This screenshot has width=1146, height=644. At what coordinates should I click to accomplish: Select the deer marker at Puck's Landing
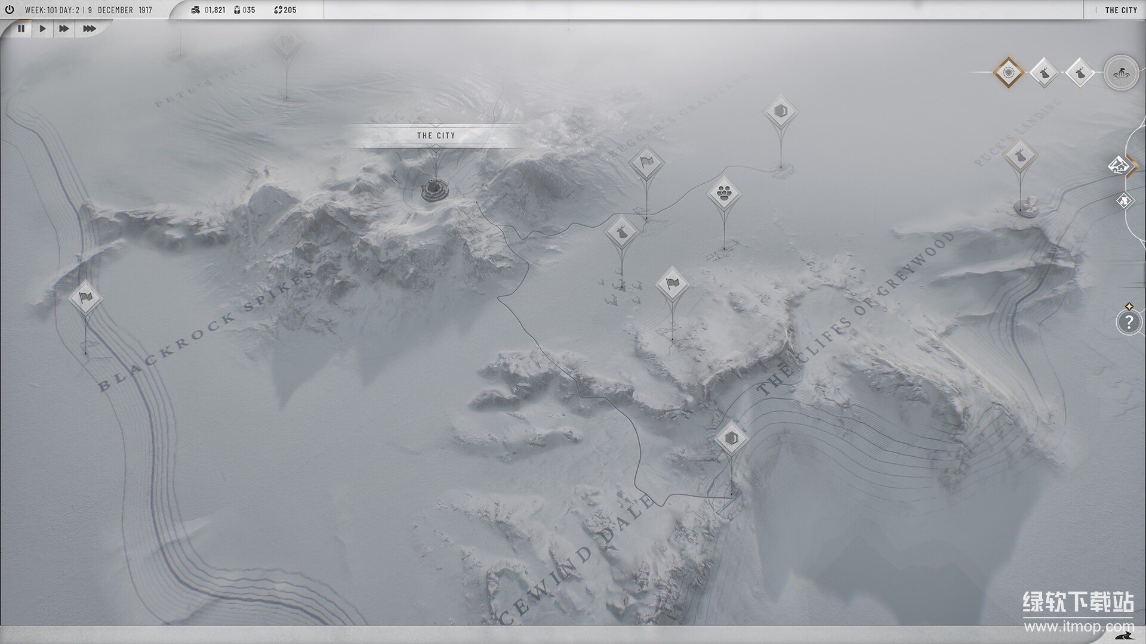1020,156
